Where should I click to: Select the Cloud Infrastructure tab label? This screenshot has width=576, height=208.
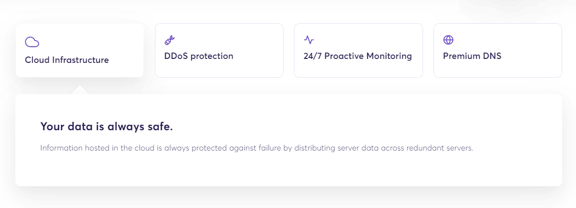[67, 60]
